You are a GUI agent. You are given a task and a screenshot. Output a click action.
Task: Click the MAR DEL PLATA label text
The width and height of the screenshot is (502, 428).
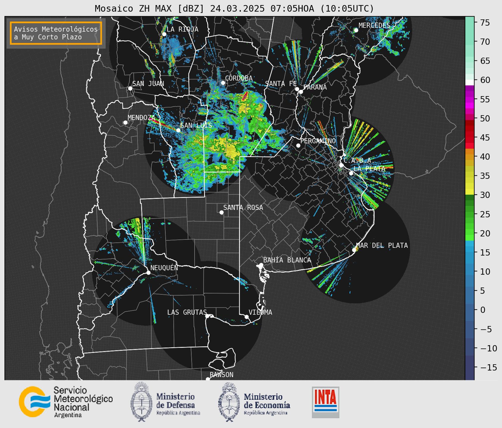382,245
